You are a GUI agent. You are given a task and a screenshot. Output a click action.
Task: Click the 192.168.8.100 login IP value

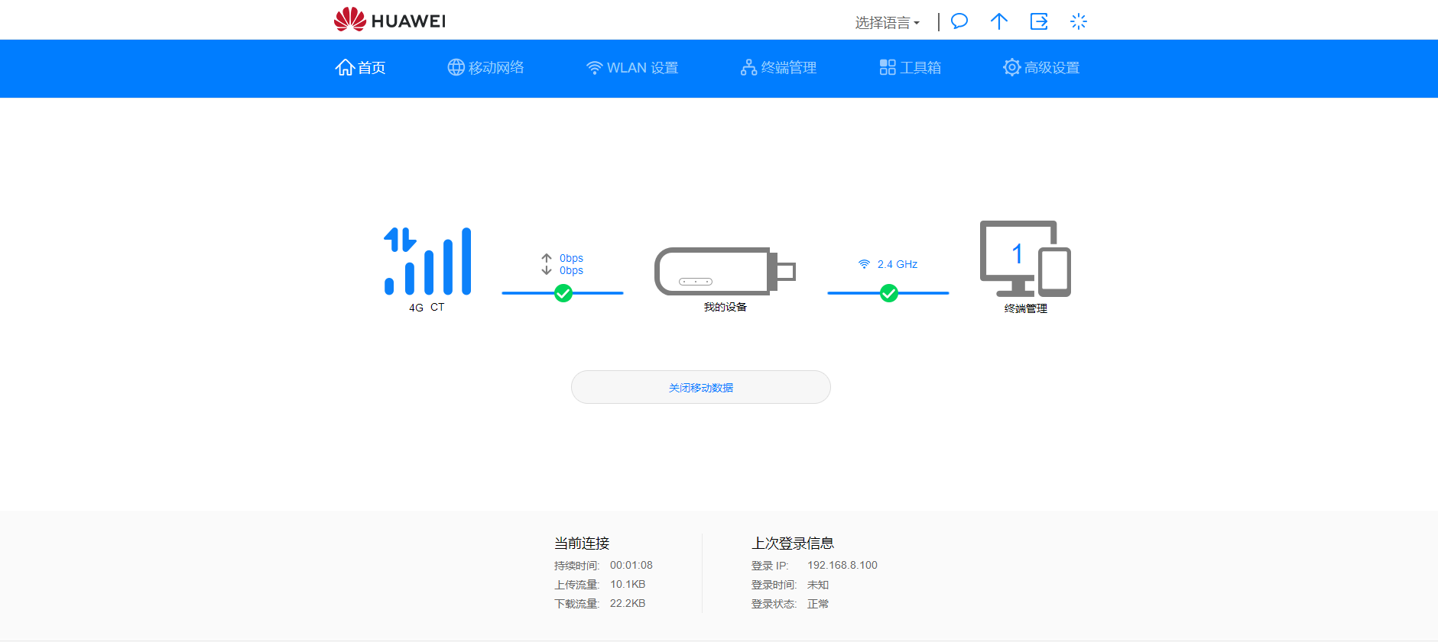click(x=842, y=565)
